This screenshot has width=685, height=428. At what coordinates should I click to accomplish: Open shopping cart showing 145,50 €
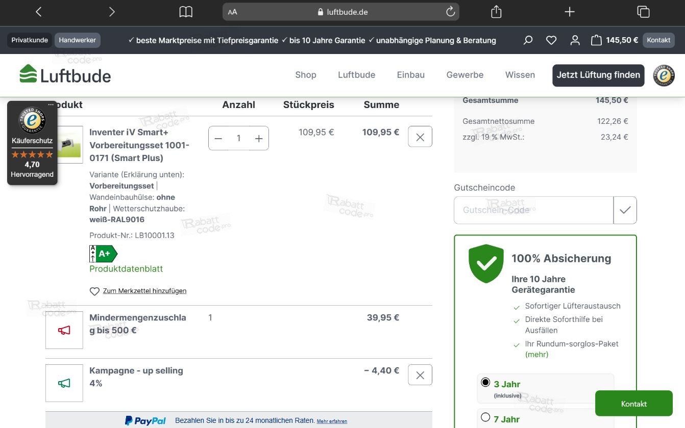pos(615,40)
